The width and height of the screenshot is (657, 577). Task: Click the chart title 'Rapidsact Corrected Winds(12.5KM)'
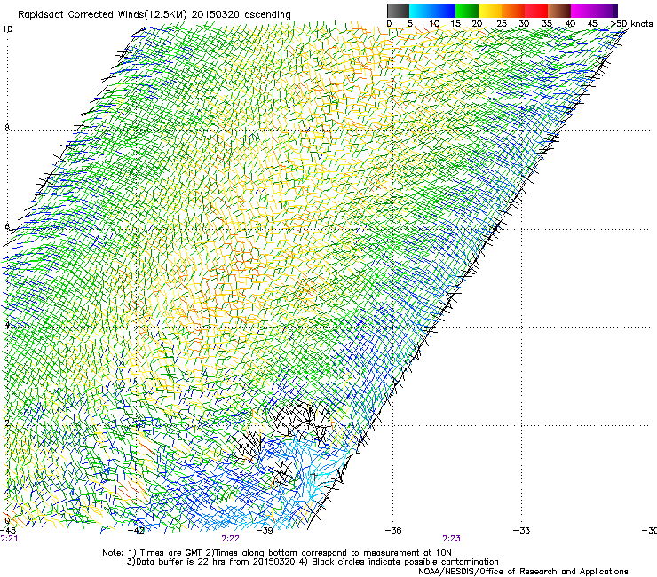103,14
